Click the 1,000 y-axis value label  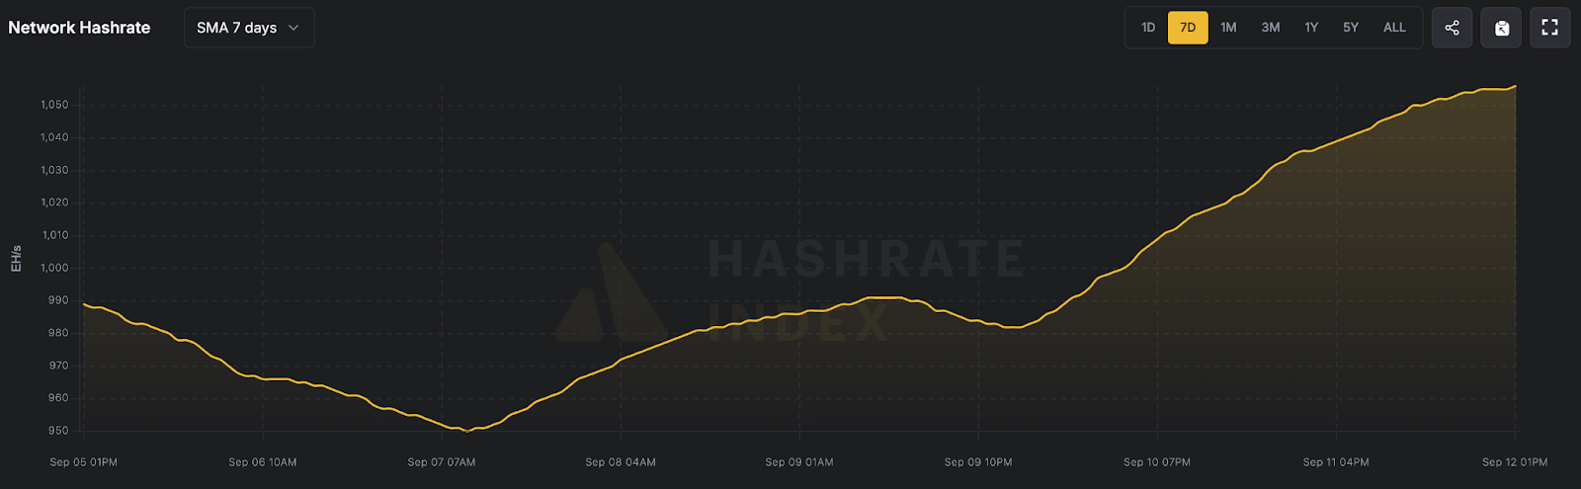point(54,268)
